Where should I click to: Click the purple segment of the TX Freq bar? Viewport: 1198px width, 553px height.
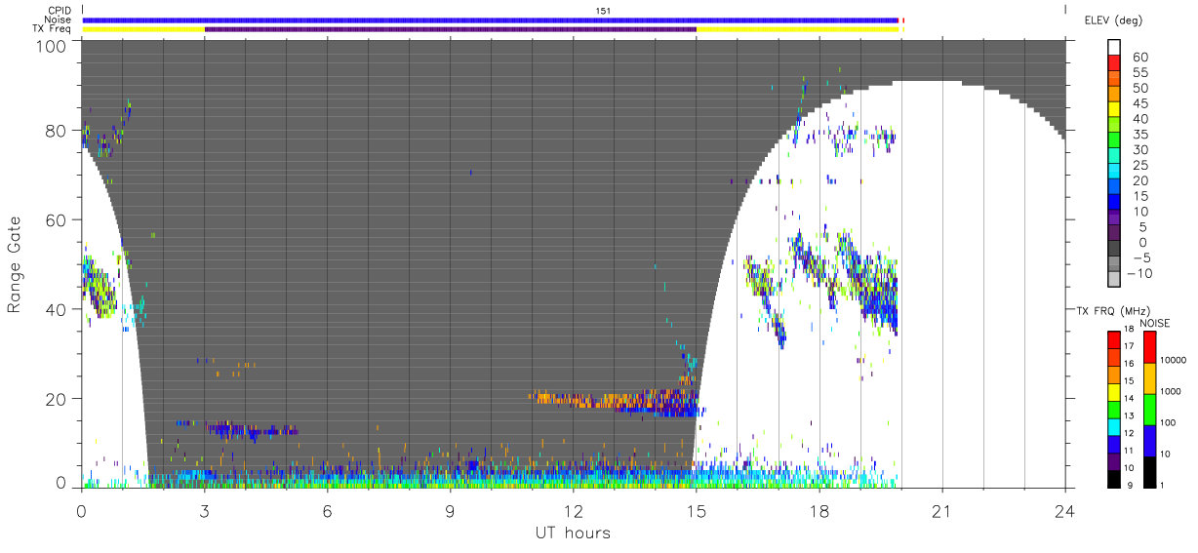[451, 28]
